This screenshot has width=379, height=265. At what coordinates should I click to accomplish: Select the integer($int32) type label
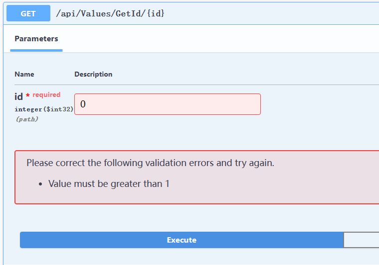point(44,109)
